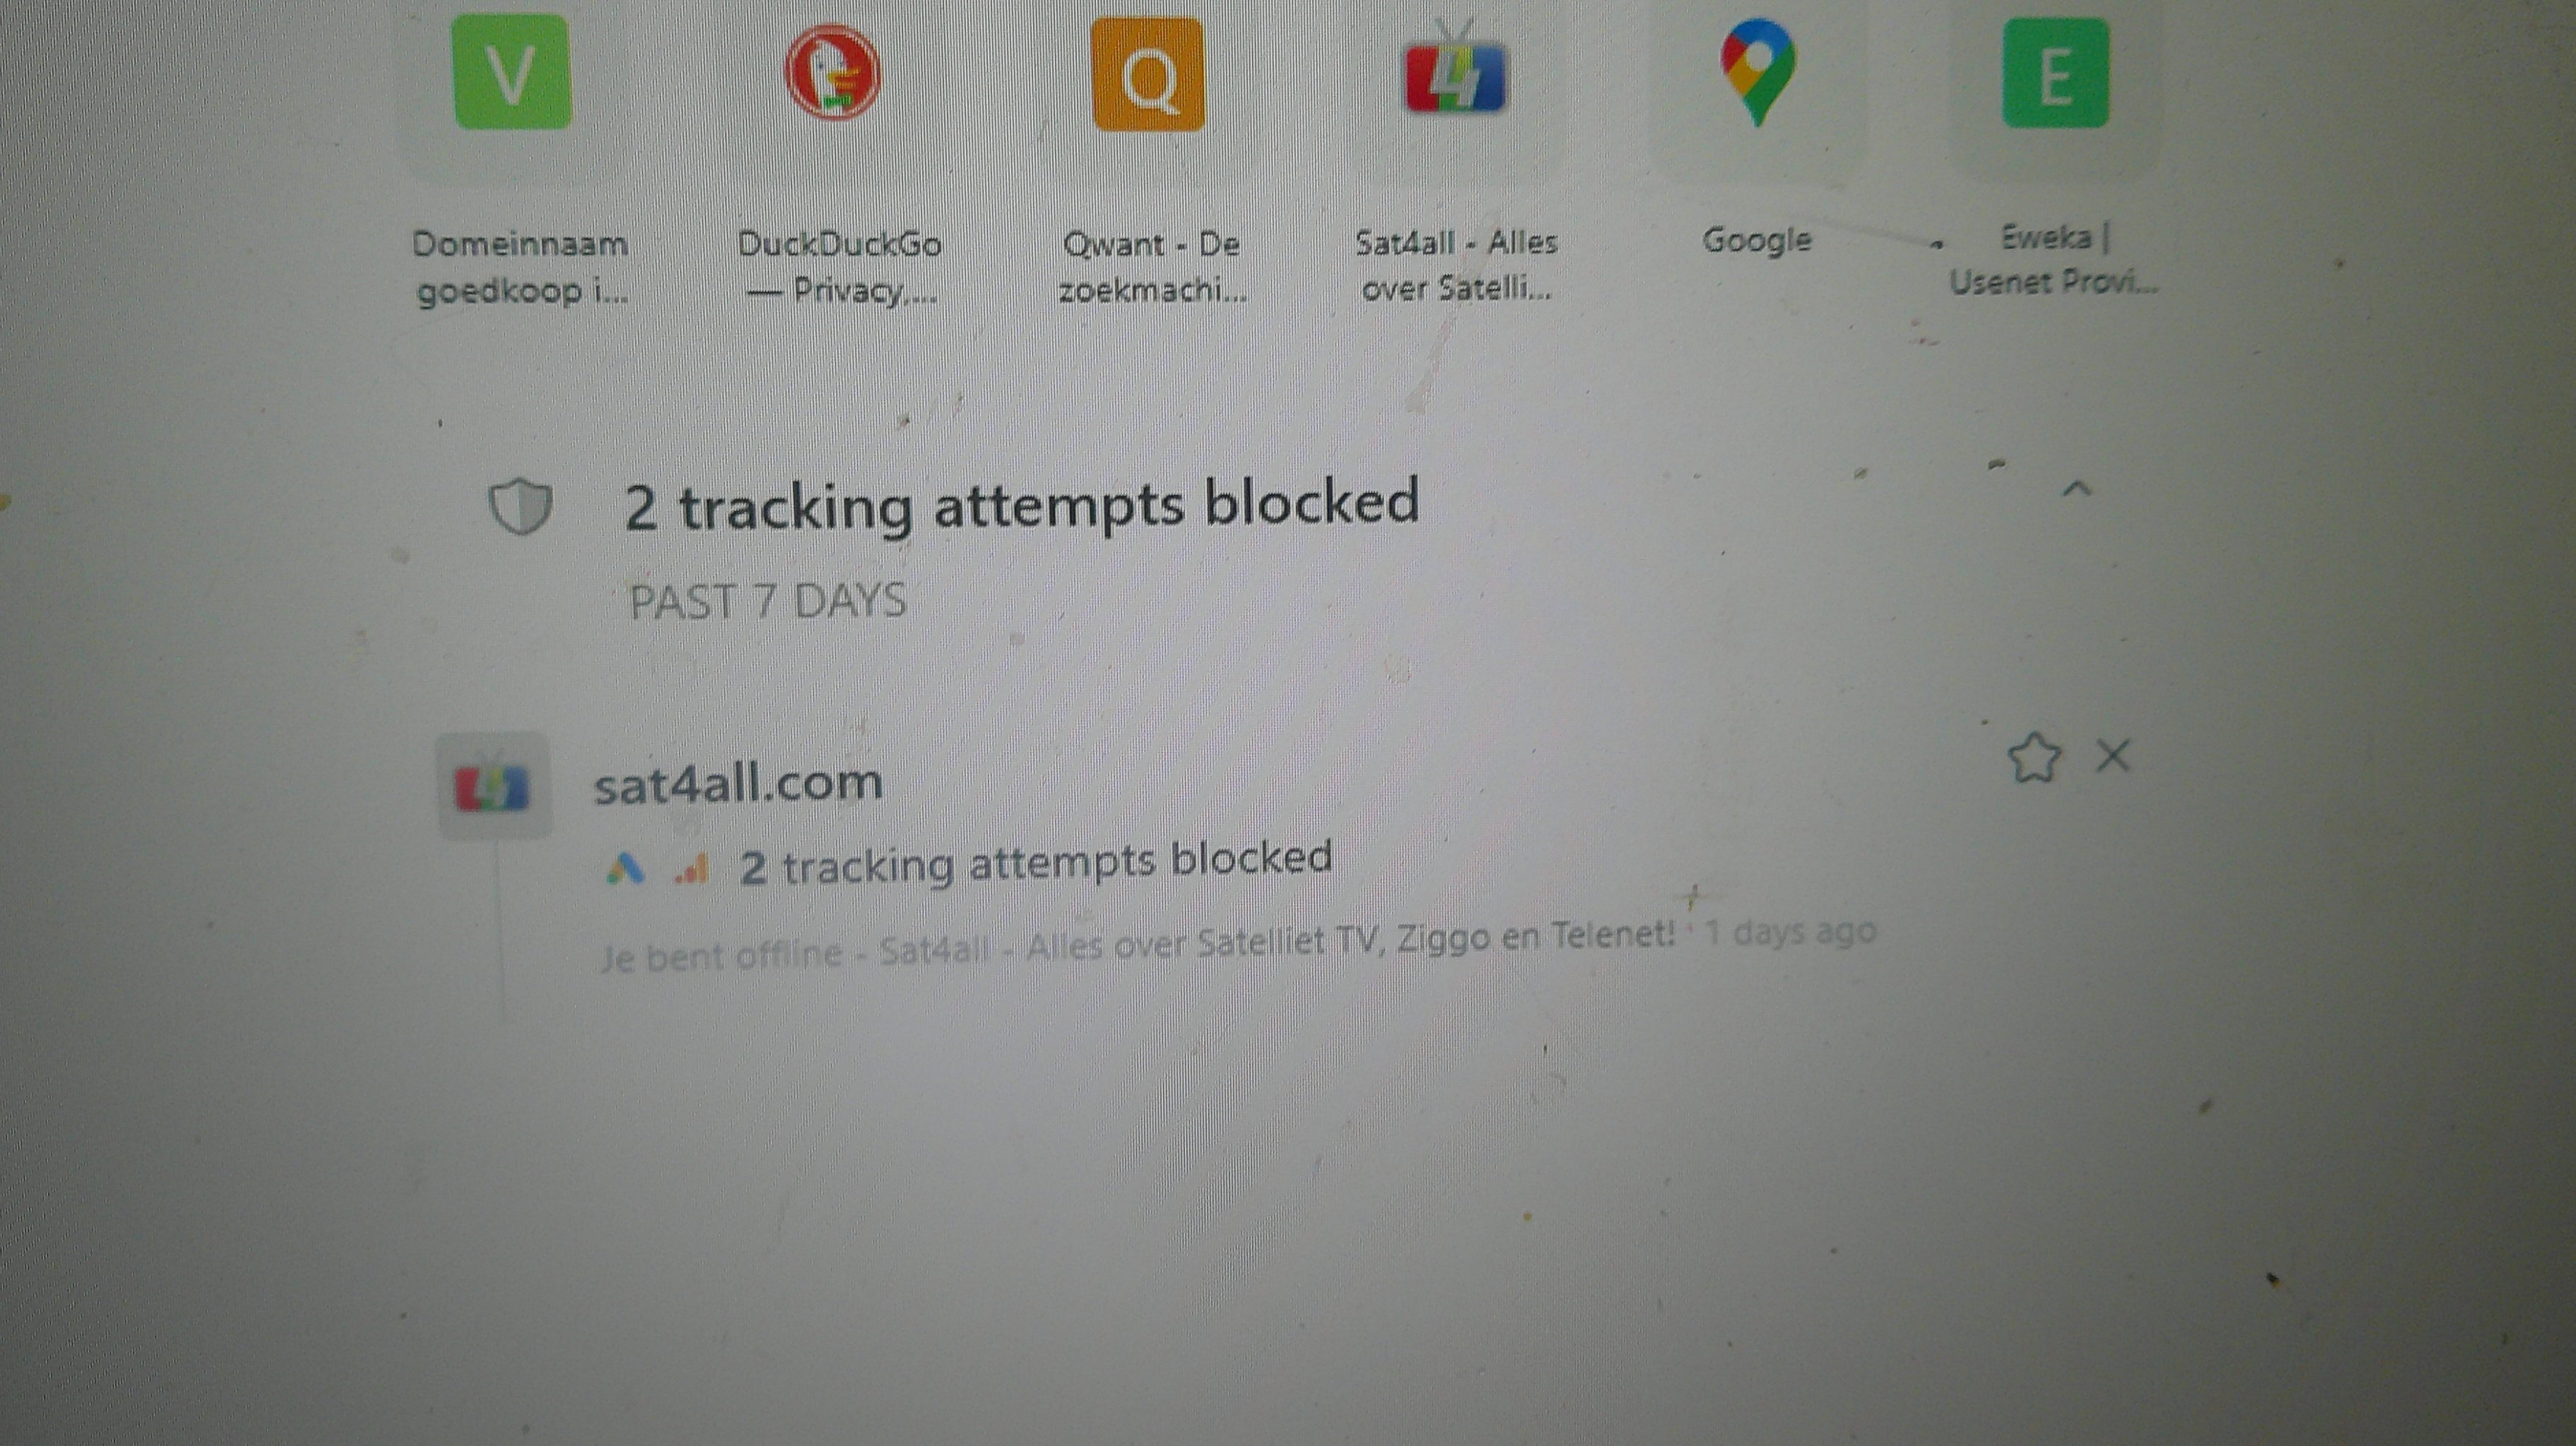Click the 'Eweka | Usenet Provi...' label text
The image size is (2576, 1446).
click(x=2053, y=260)
